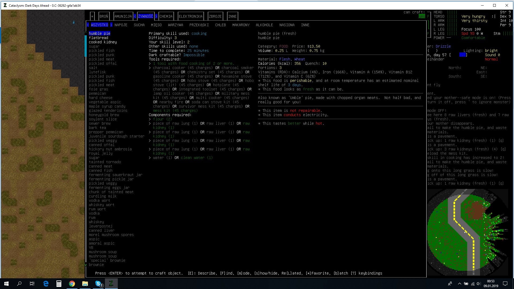Open Skype from the taskbar
The image size is (514, 289).
[x=98, y=284]
